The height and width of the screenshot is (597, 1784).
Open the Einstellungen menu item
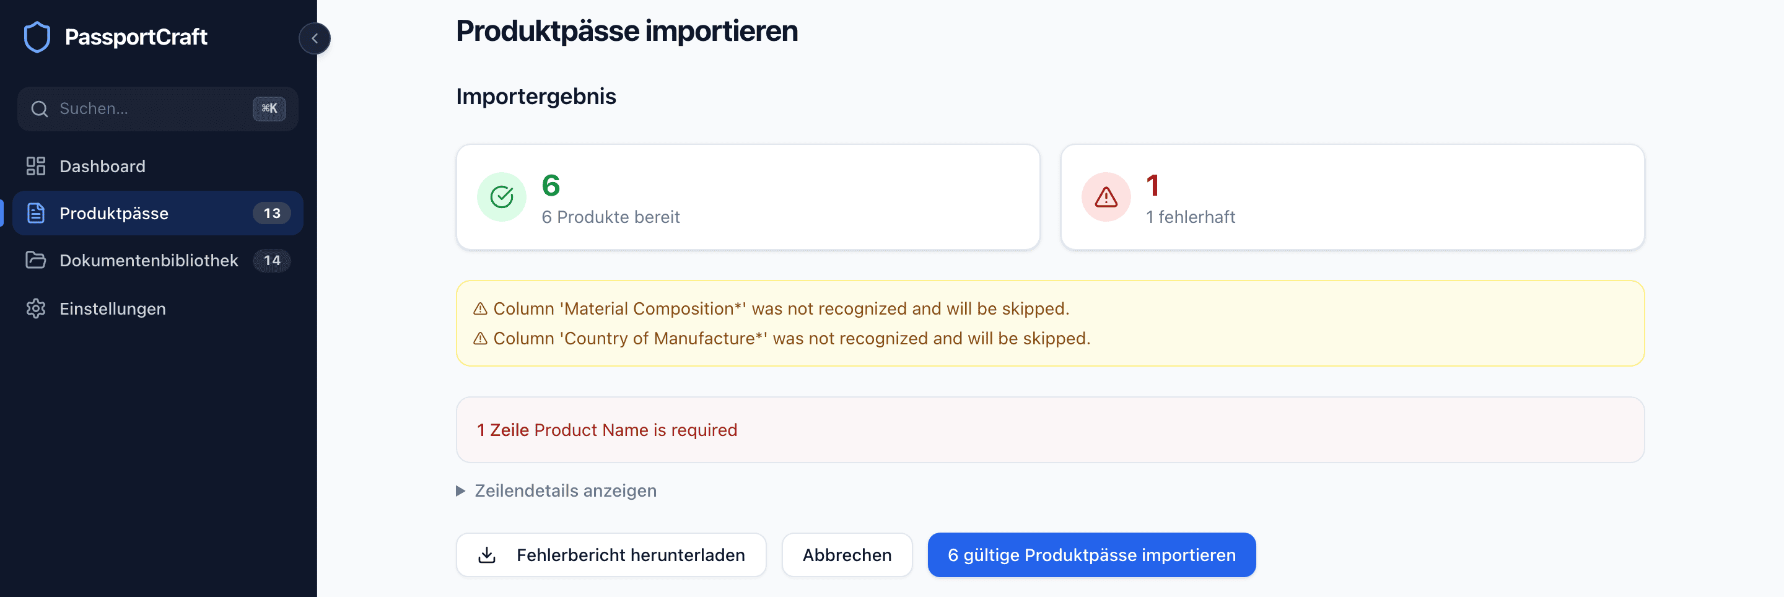pyautogui.click(x=158, y=309)
